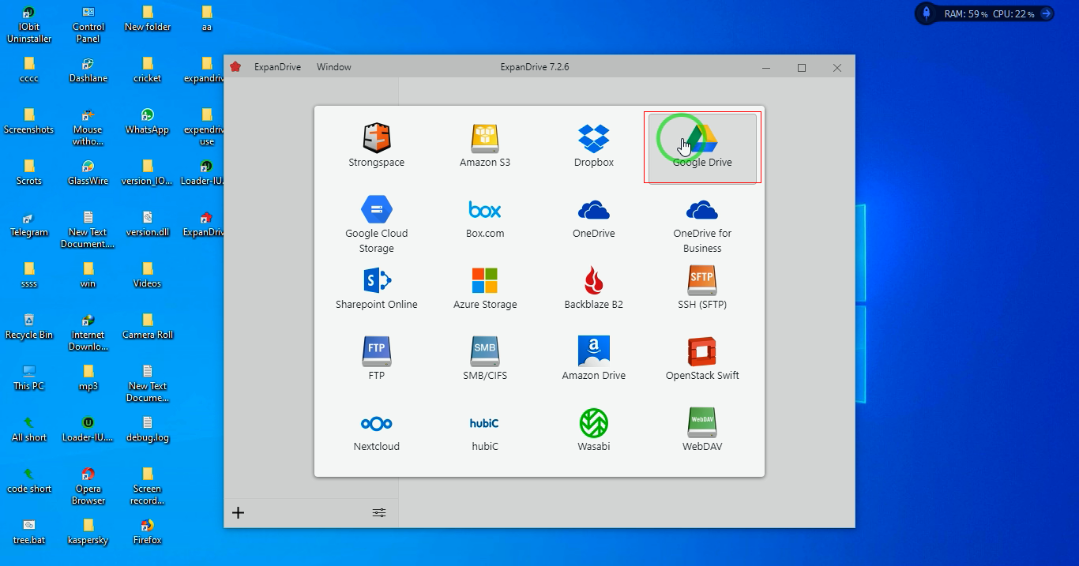Select the Dropbox icon

tap(593, 139)
